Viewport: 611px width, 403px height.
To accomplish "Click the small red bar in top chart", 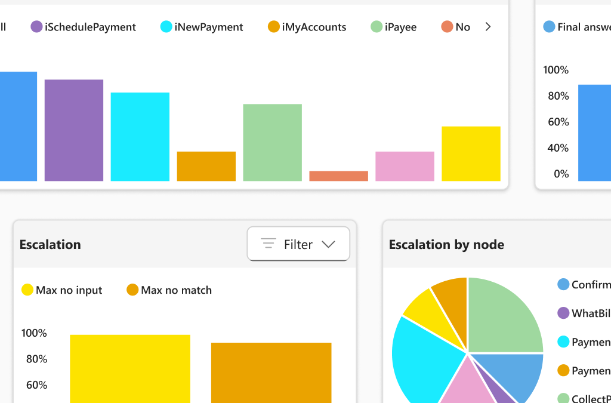I will coord(339,176).
